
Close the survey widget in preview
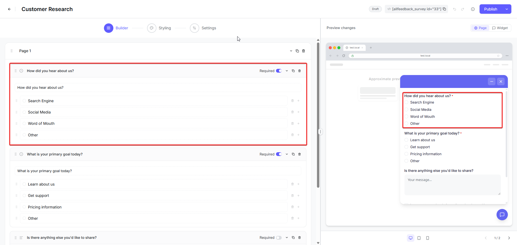[x=501, y=81]
